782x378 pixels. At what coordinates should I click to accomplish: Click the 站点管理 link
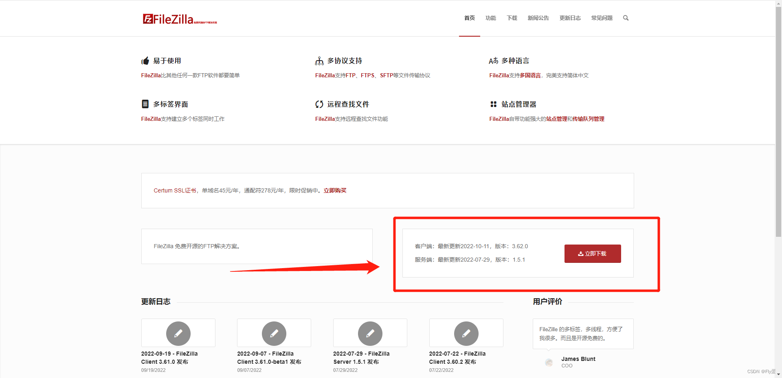click(x=557, y=119)
